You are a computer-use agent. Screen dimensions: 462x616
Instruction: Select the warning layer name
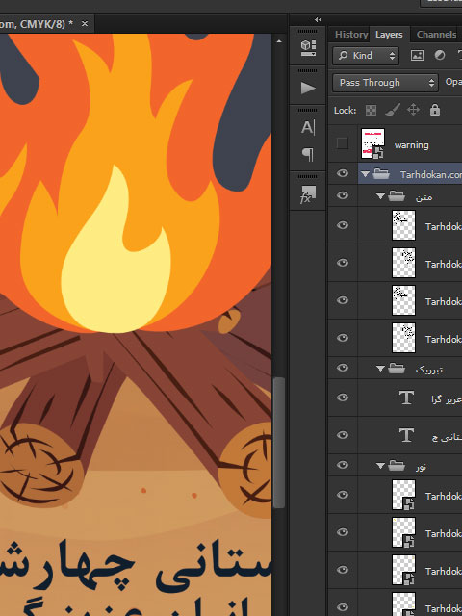point(411,145)
